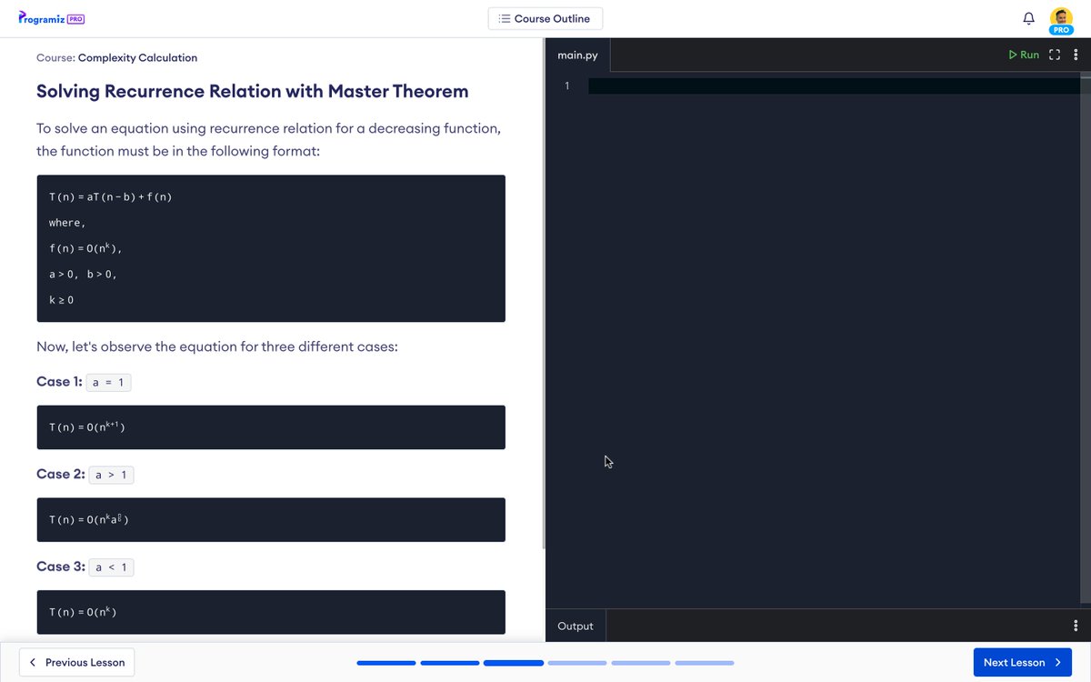This screenshot has height=682, width=1091.
Task: Click the Case 3 formula block
Action: pyautogui.click(x=271, y=612)
